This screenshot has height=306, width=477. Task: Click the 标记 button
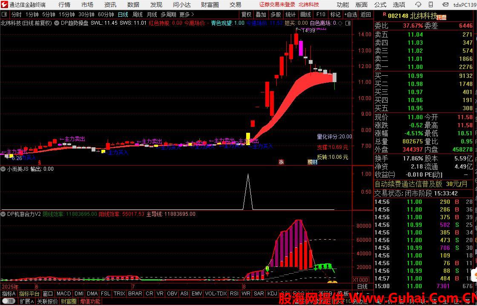(x=335, y=14)
